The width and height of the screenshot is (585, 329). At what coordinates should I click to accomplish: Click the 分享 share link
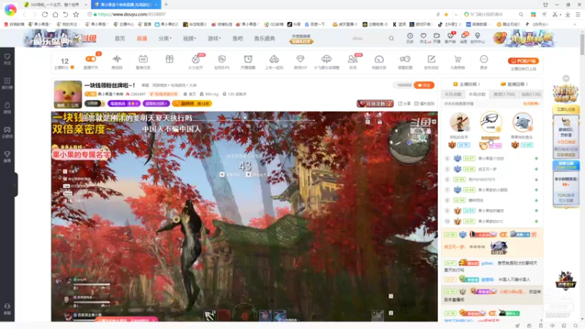click(x=404, y=104)
